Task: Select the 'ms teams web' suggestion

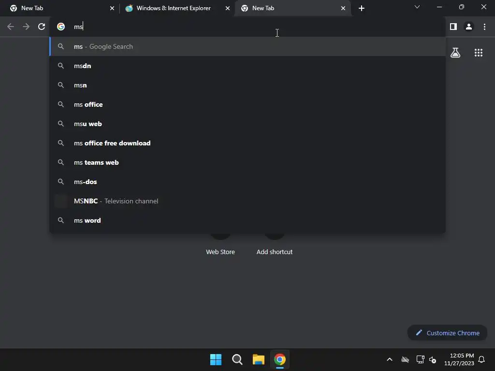Action: (247, 162)
